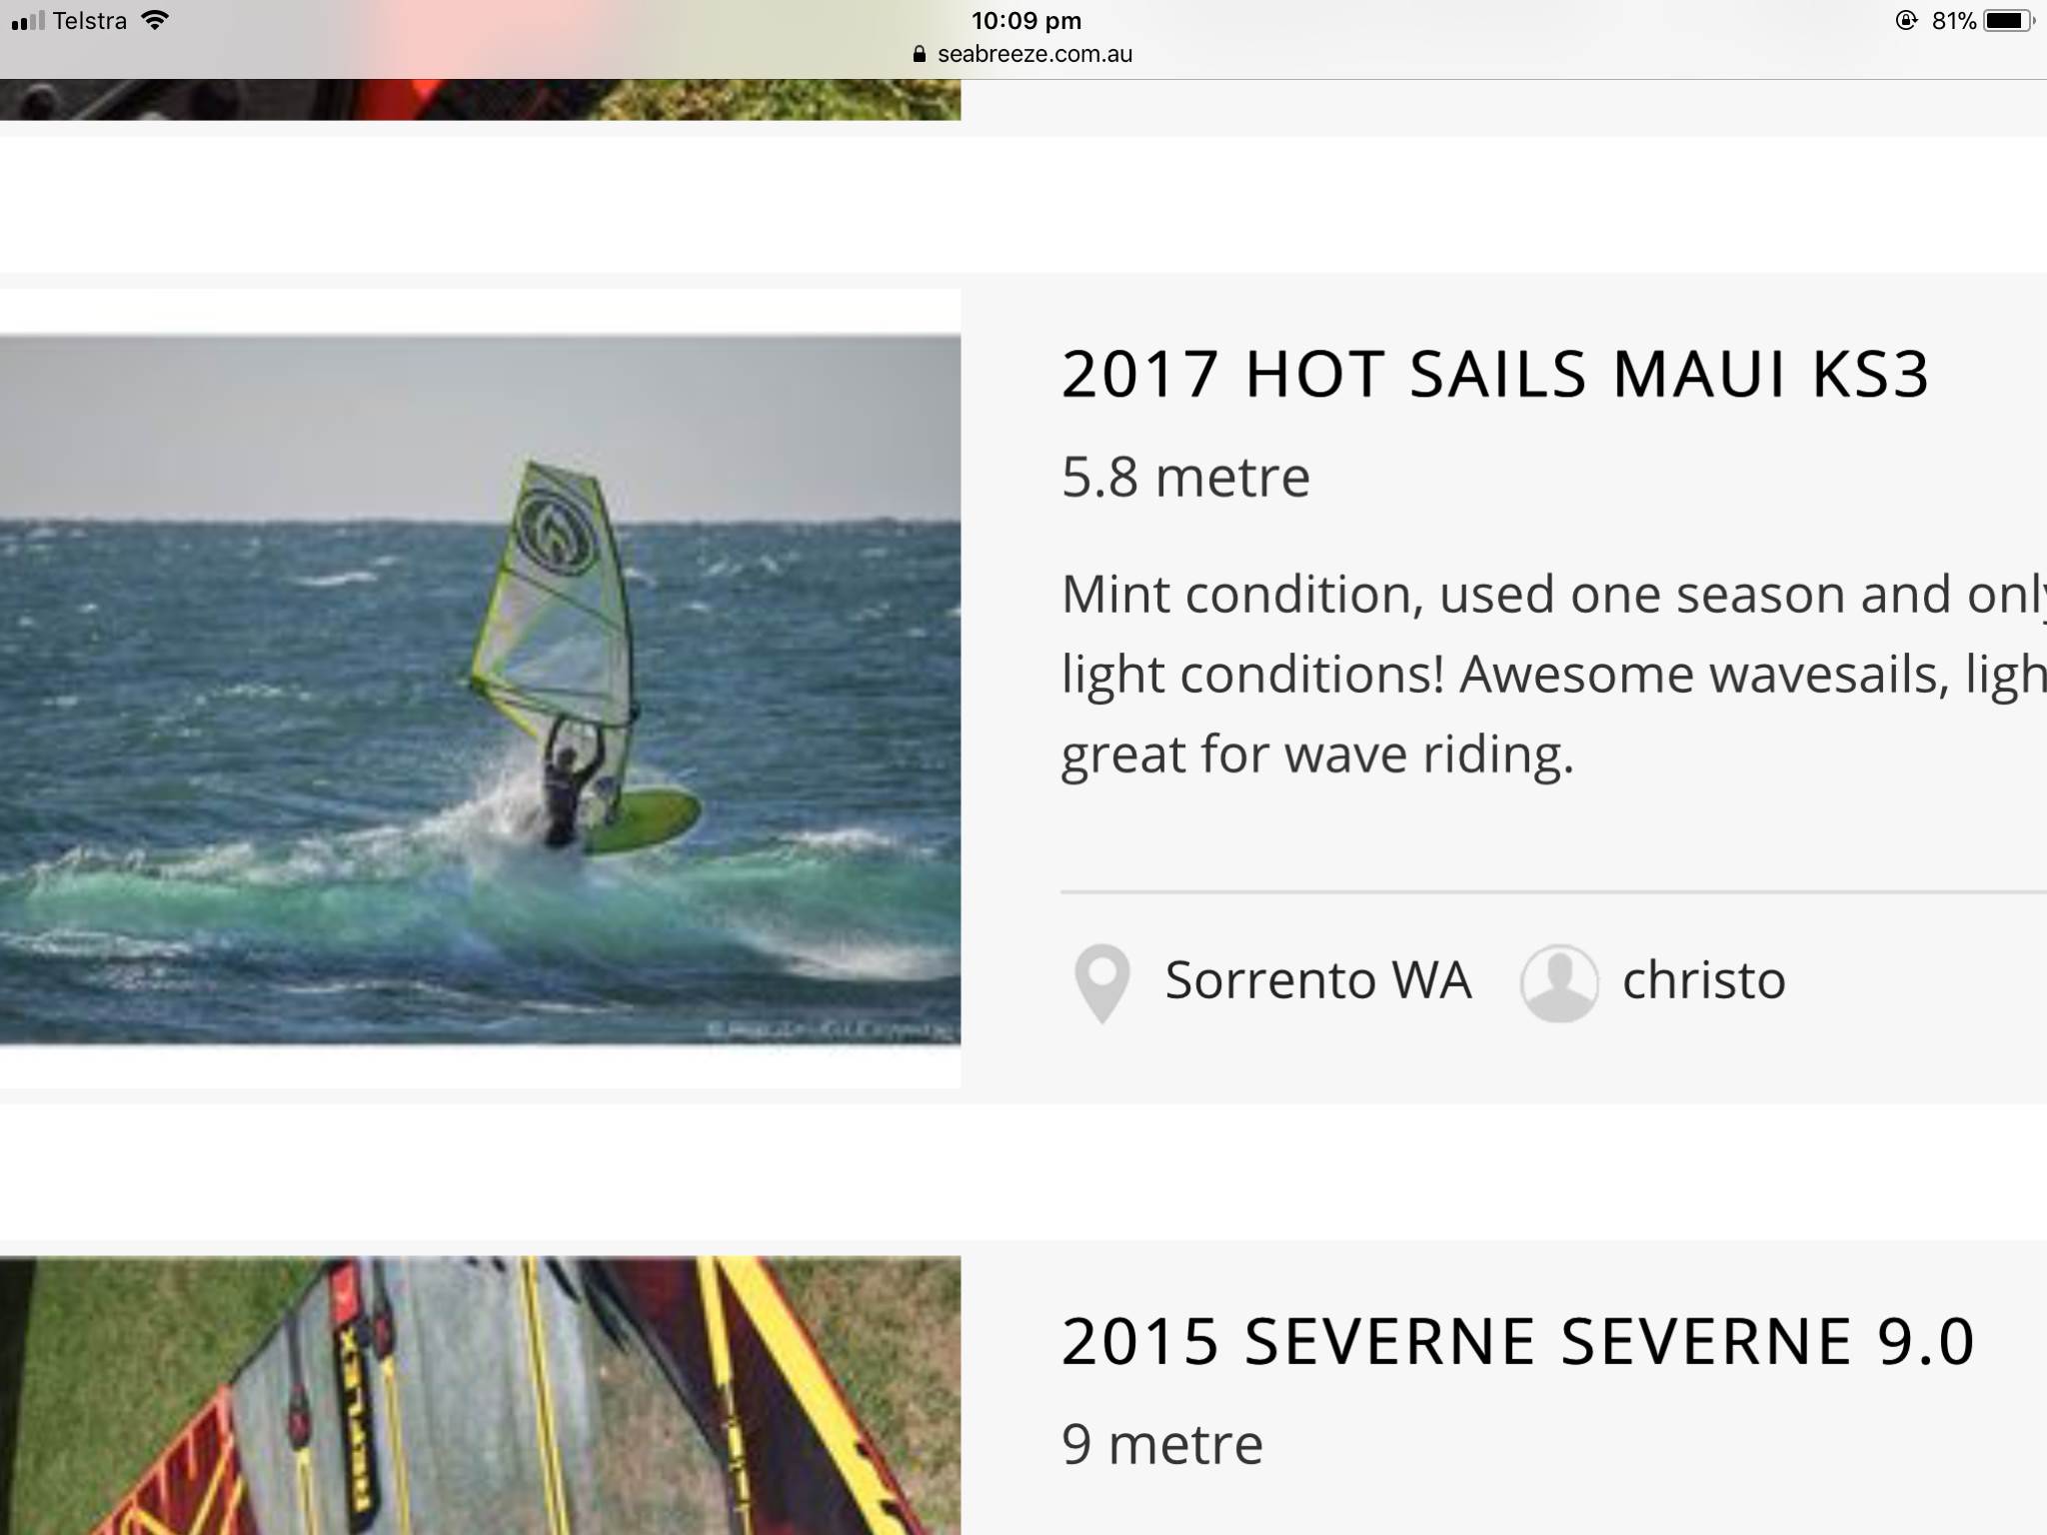Tap the windsurfer photo thumbnail
The height and width of the screenshot is (1535, 2047).
(480, 690)
